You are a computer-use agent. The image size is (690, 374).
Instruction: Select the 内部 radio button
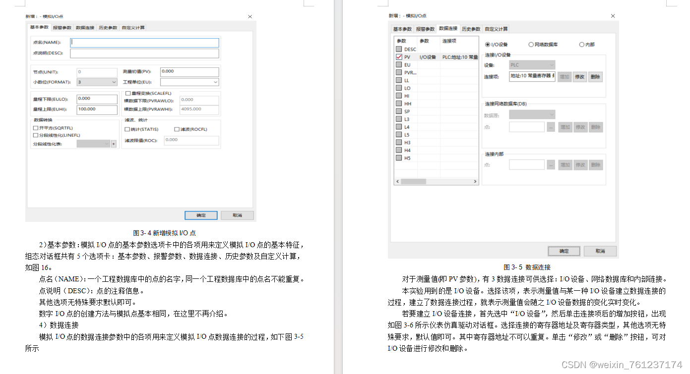581,45
